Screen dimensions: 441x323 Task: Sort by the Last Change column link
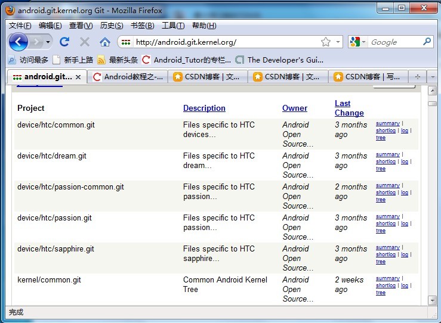point(349,108)
